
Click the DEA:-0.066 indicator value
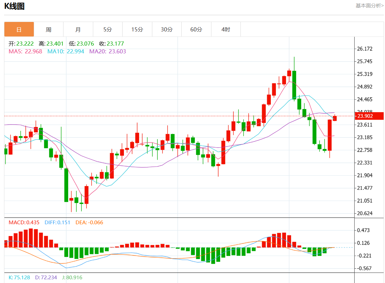pyautogui.click(x=89, y=222)
